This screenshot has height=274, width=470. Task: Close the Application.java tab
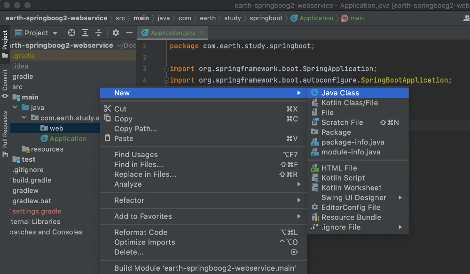[202, 33]
